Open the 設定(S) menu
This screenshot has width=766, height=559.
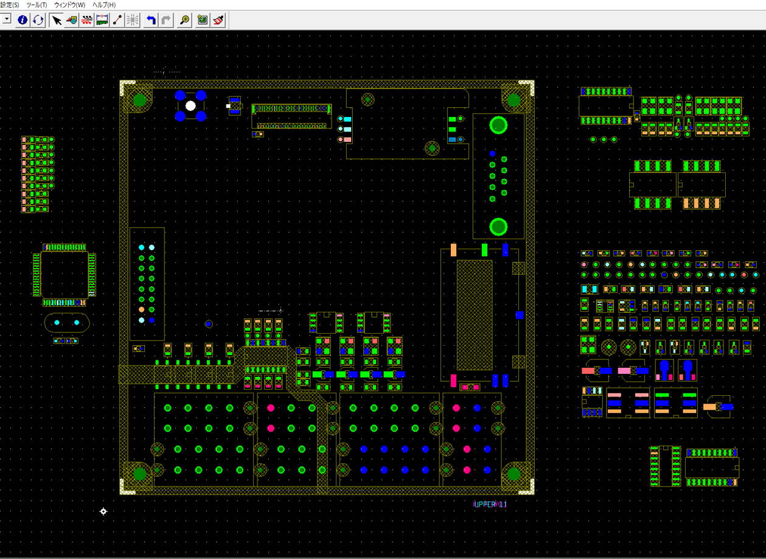tap(9, 5)
